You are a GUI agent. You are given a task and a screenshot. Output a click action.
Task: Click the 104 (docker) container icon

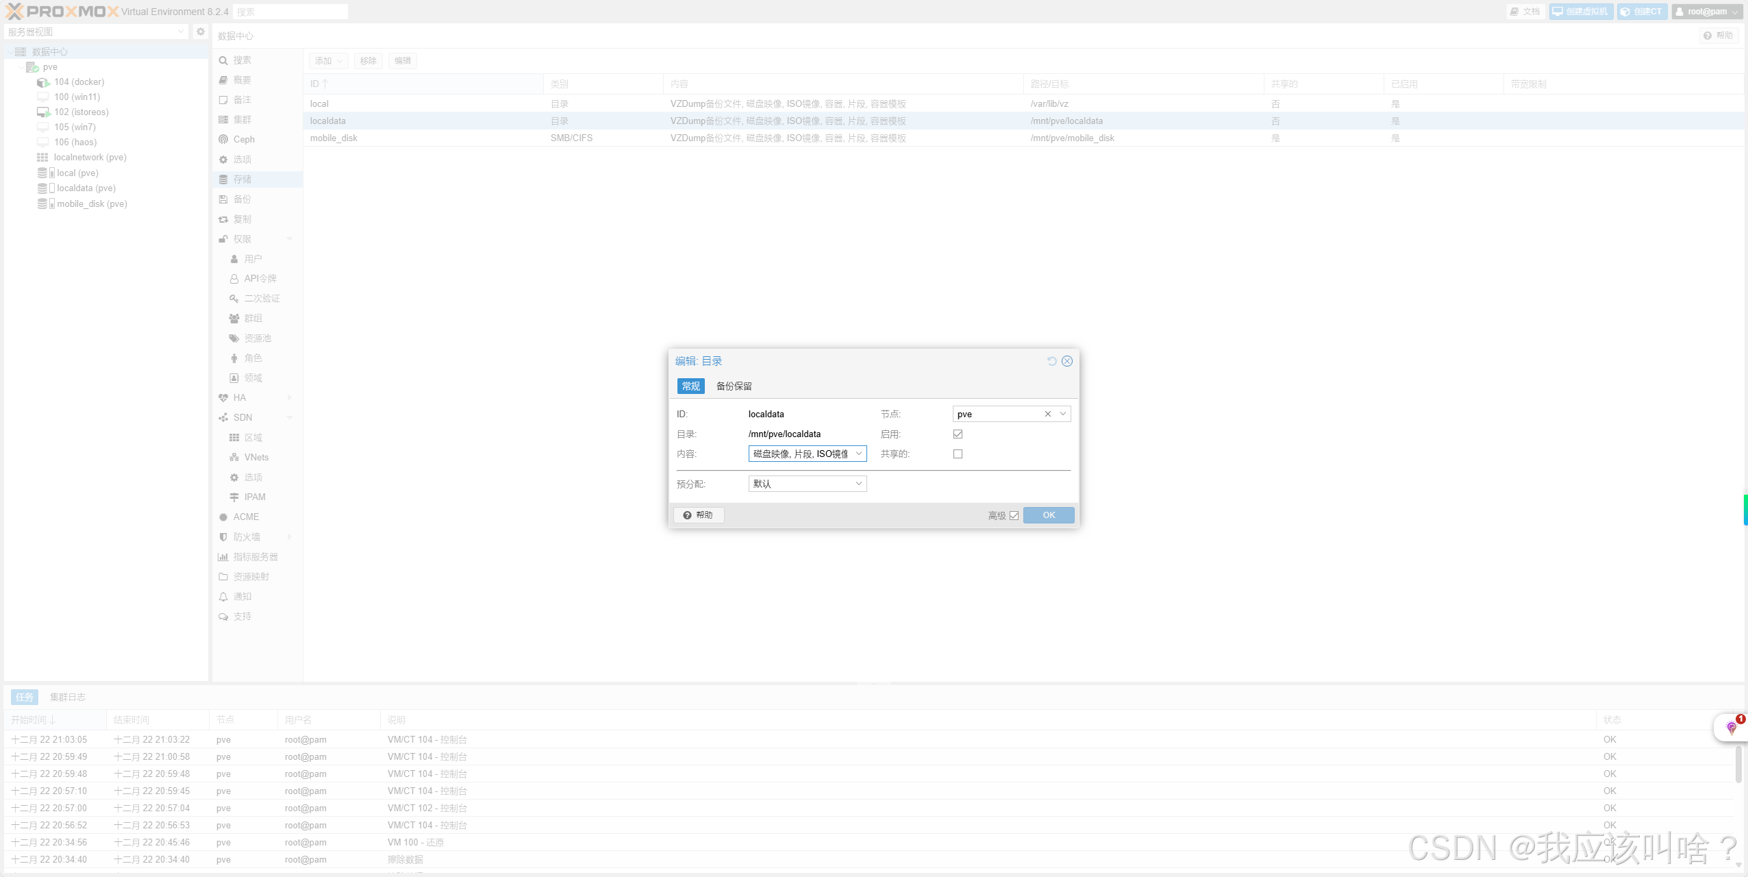(x=43, y=82)
